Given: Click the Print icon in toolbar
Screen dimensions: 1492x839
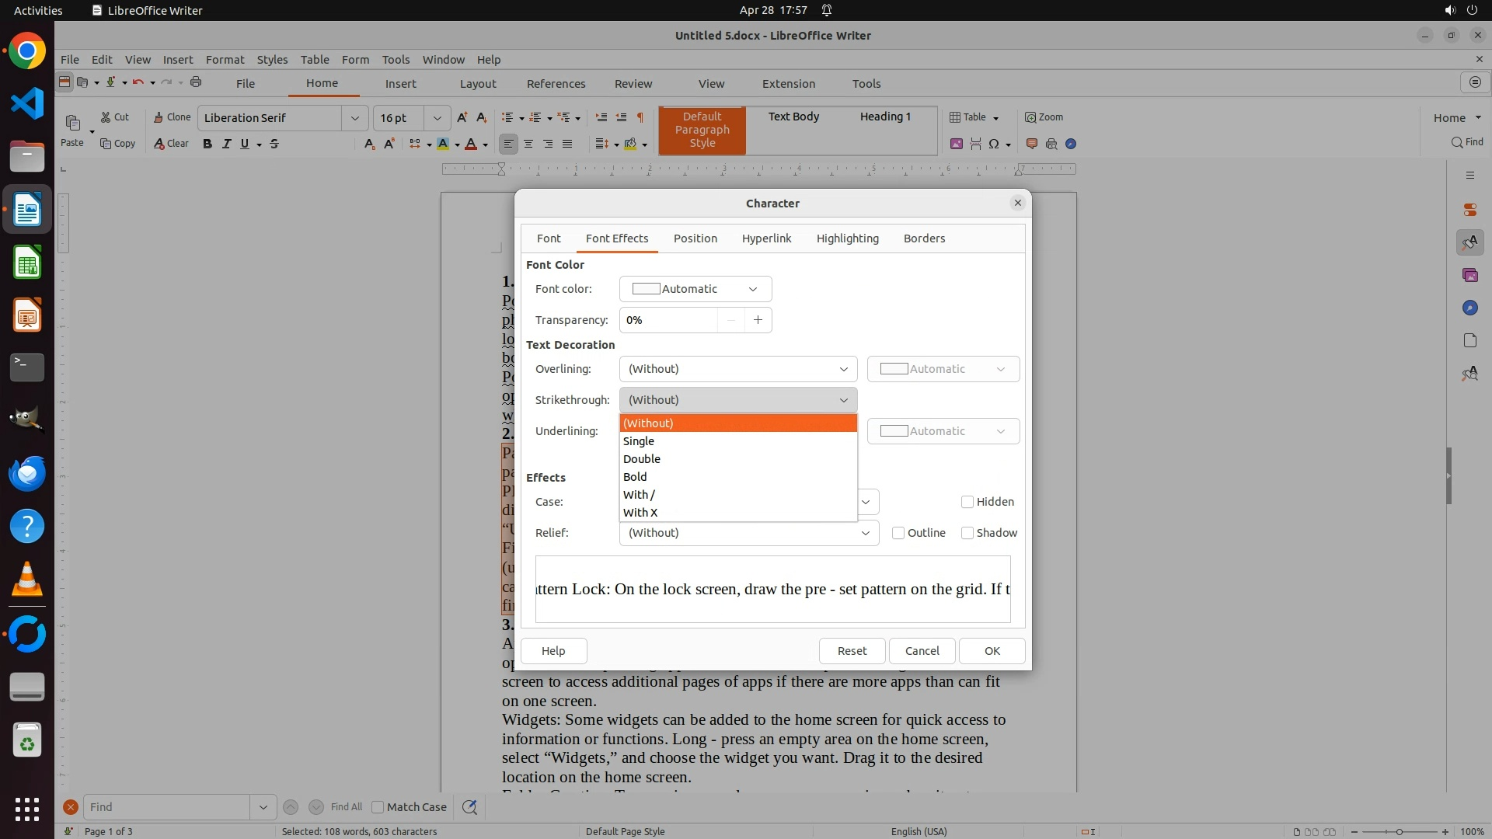Looking at the screenshot, I should pos(196,82).
